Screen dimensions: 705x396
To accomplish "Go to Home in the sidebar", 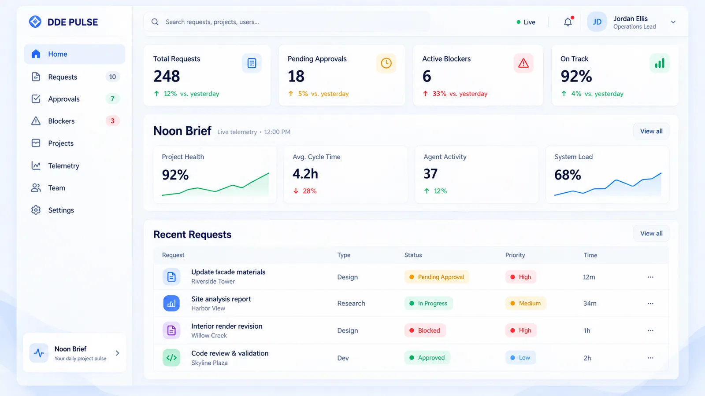I will pyautogui.click(x=74, y=54).
